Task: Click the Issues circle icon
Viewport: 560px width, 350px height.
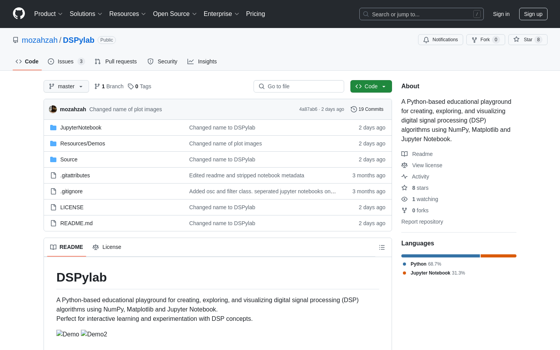Action: click(x=51, y=61)
